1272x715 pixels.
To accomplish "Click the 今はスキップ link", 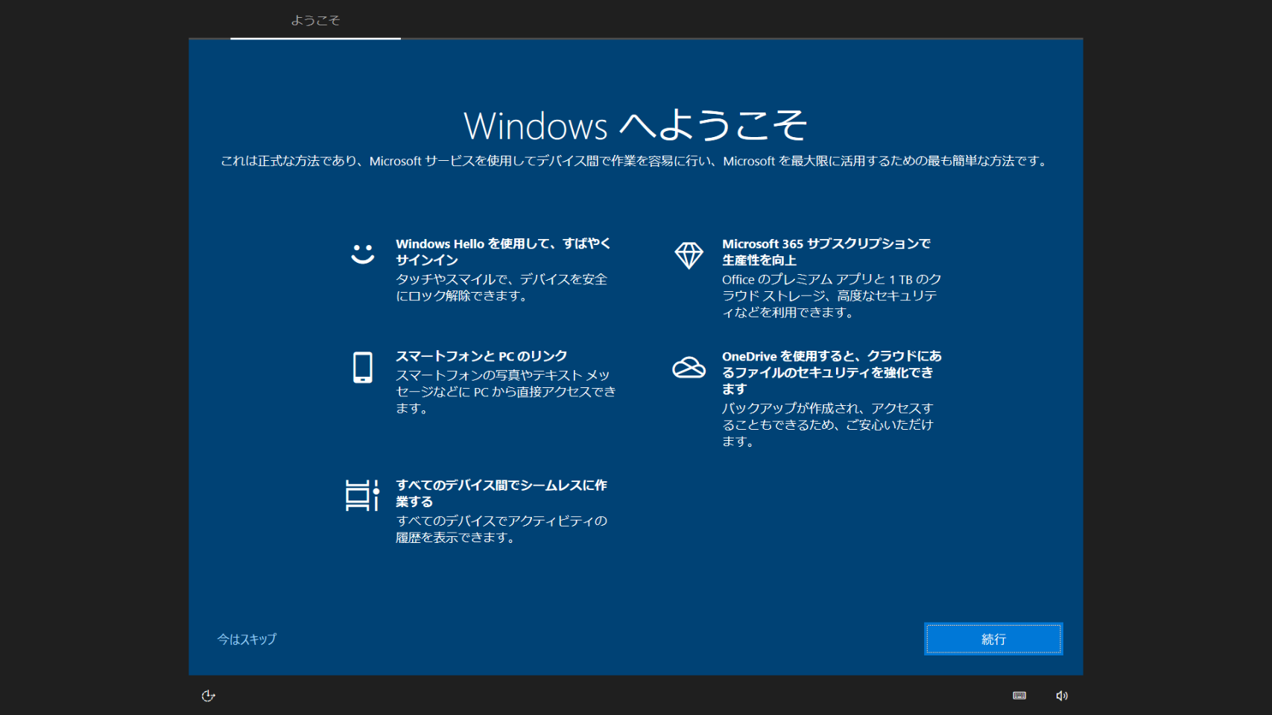I will click(x=247, y=639).
